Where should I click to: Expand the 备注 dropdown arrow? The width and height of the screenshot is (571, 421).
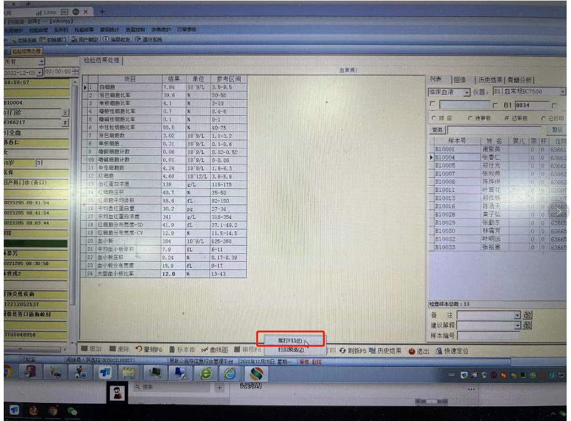[x=517, y=315]
